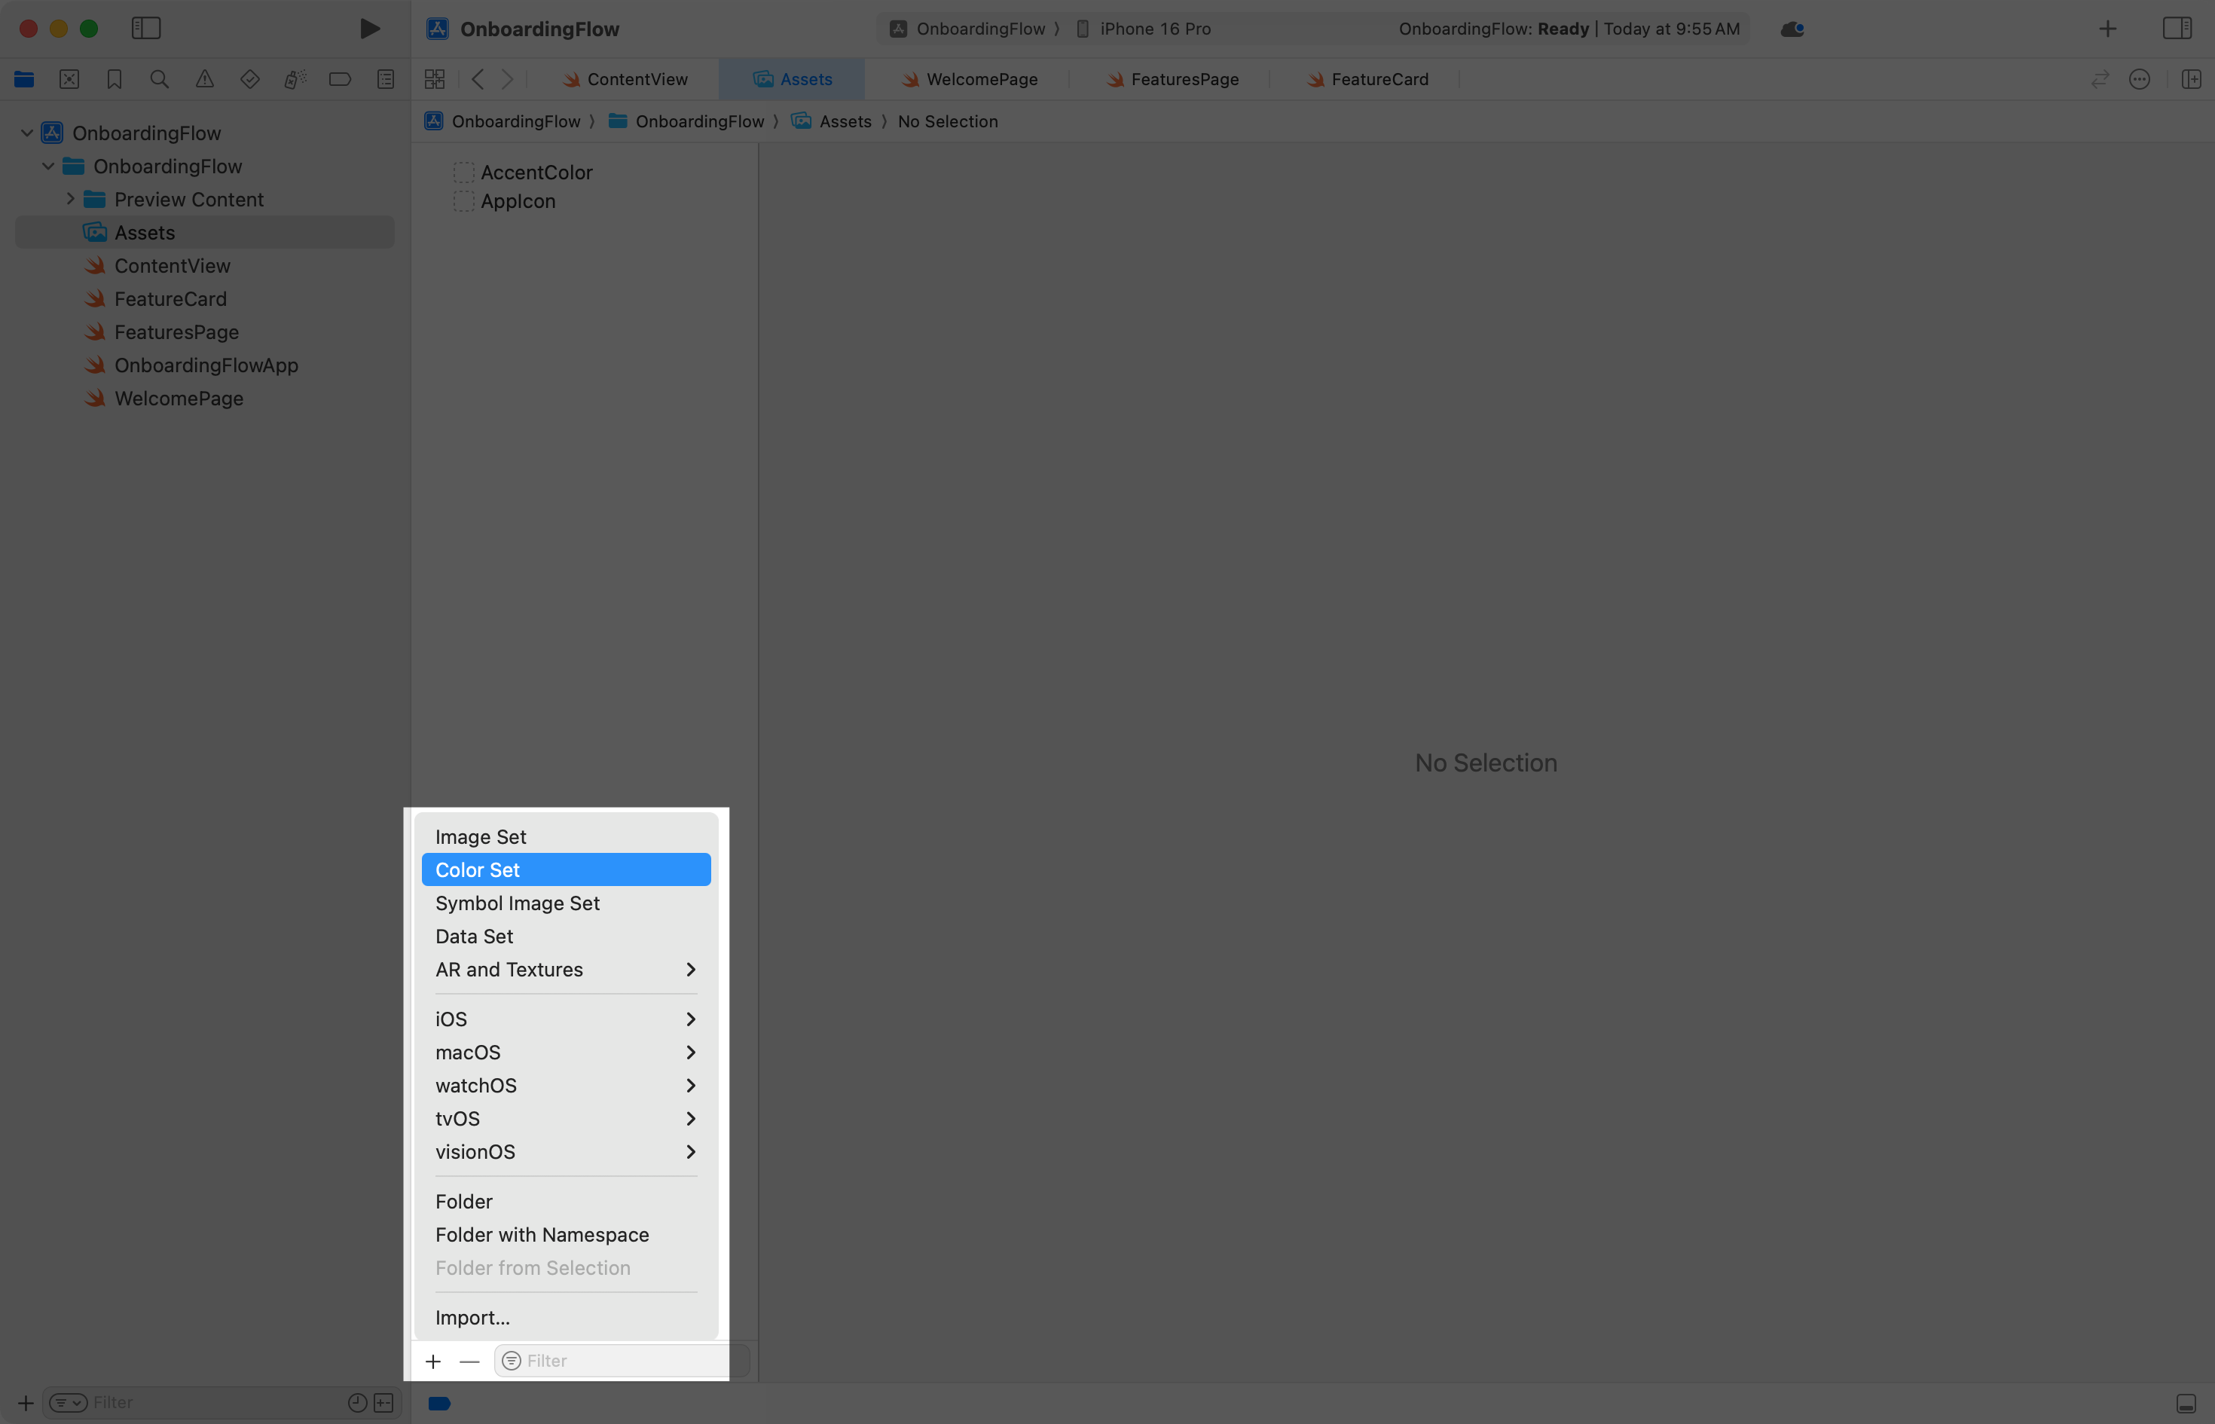Viewport: 2215px width, 1424px height.
Task: Open the Issue navigator warning triangle
Action: tap(204, 78)
